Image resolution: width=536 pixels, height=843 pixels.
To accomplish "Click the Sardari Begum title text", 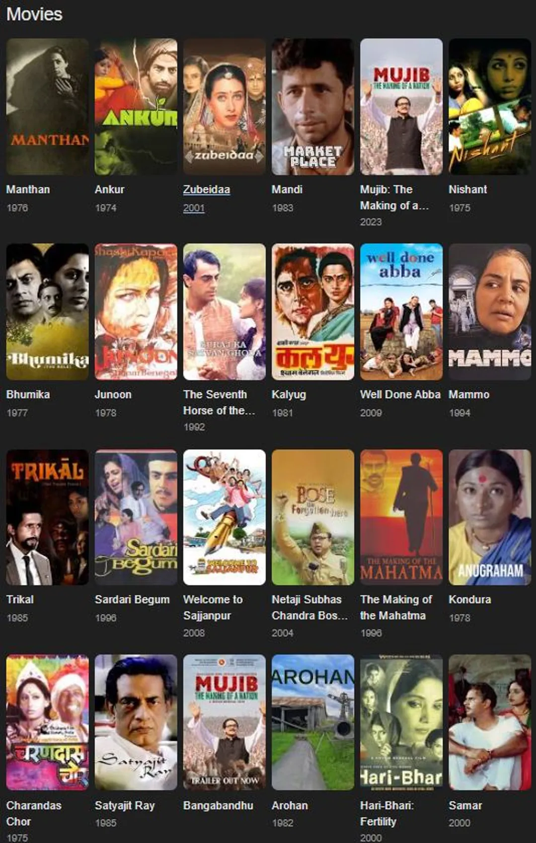I will pos(132,599).
